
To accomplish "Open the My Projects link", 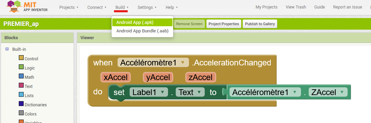I will click(266, 7).
